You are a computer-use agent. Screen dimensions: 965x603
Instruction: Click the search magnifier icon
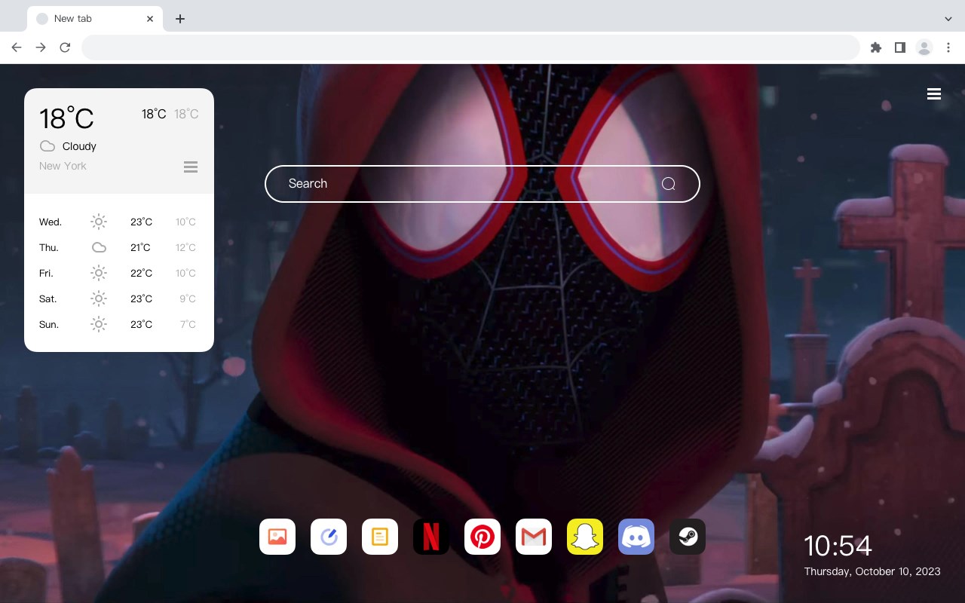(669, 184)
